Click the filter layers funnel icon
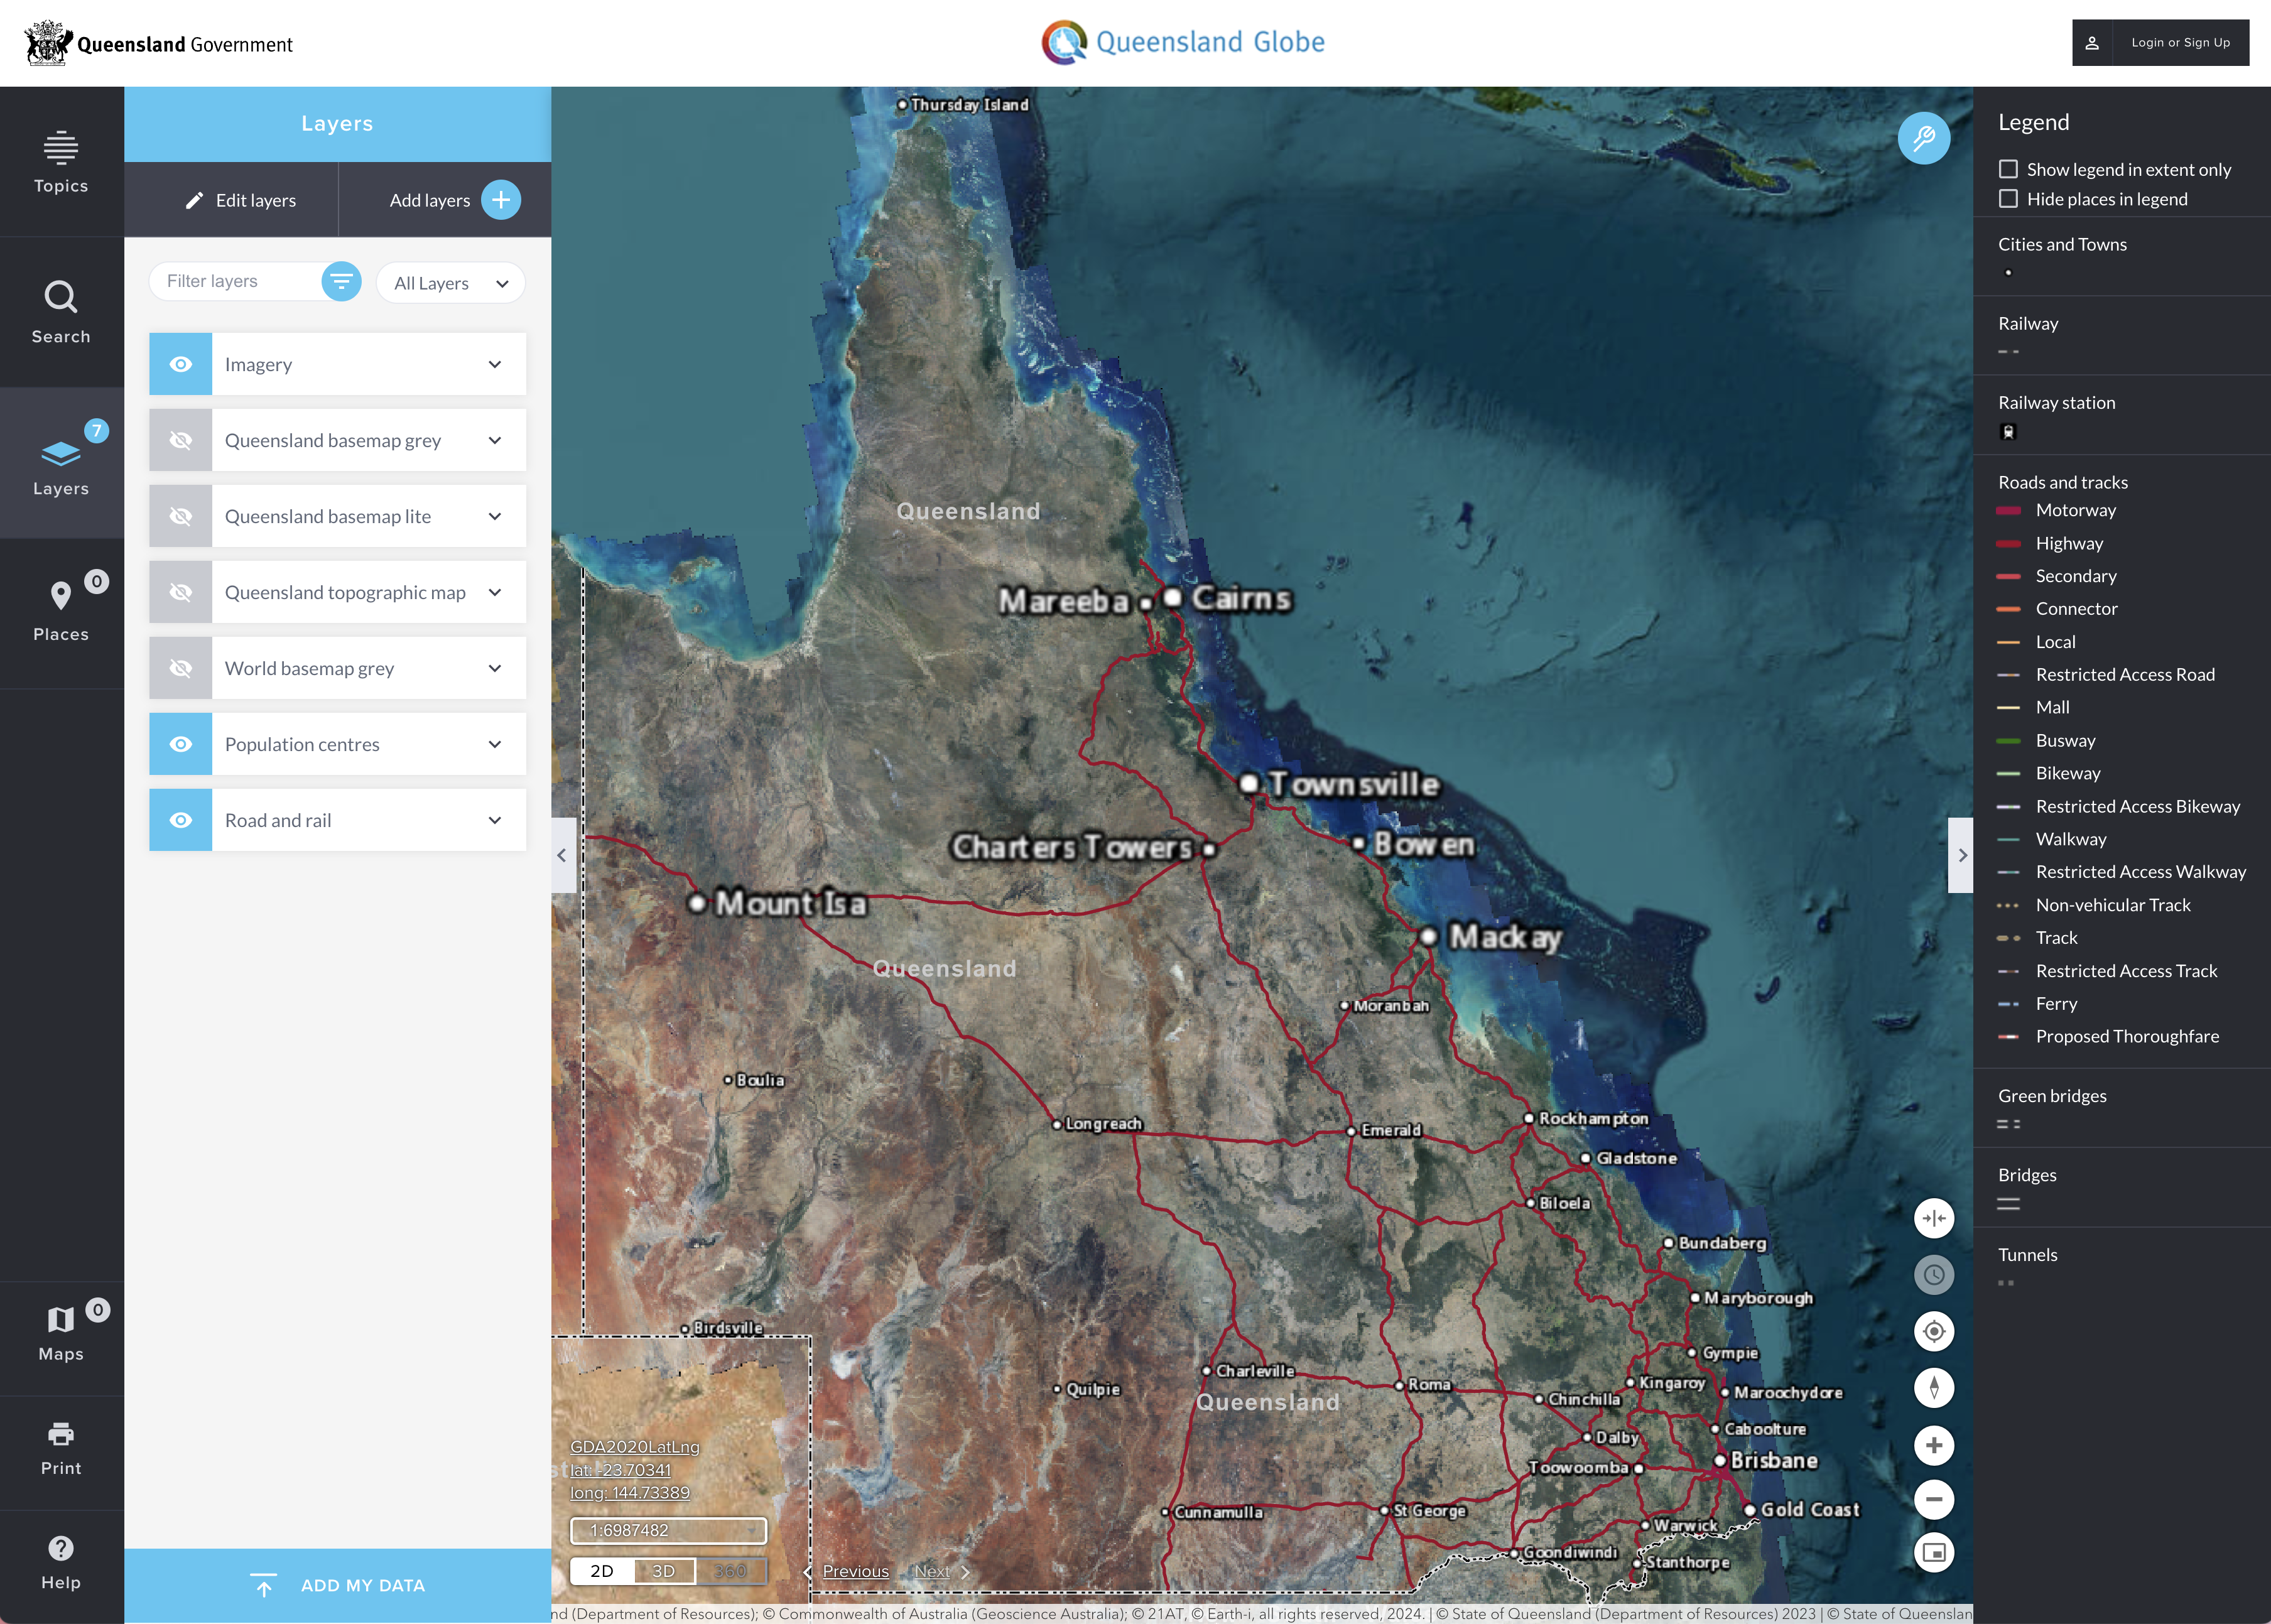Viewport: 2271px width, 1624px height. [x=341, y=282]
